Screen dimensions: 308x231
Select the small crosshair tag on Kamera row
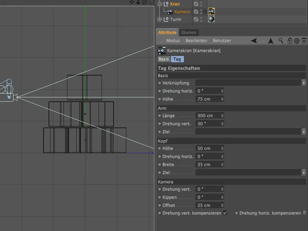tap(205, 12)
